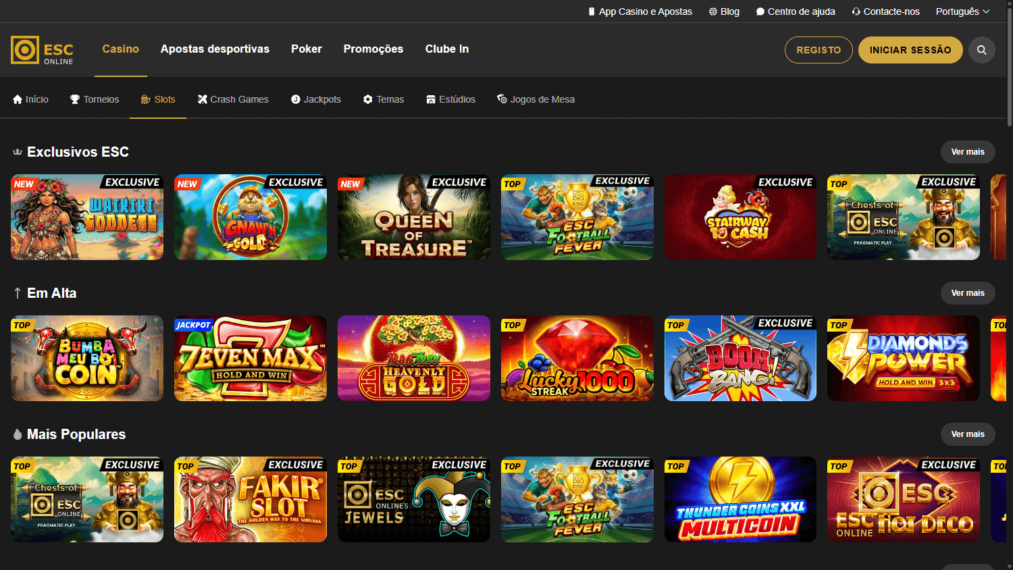The image size is (1013, 570).
Task: Open the ESC Online Hot Deco game
Action: coord(904,500)
